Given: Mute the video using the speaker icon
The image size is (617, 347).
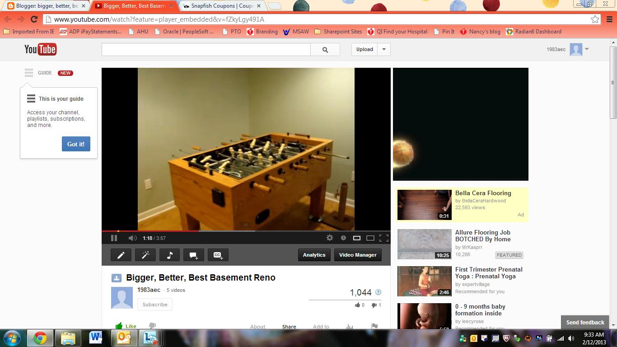Looking at the screenshot, I should coord(132,238).
